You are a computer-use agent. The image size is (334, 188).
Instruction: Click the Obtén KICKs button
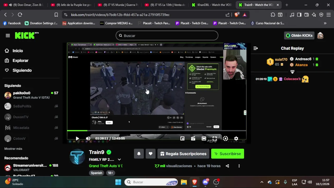coord(299,36)
